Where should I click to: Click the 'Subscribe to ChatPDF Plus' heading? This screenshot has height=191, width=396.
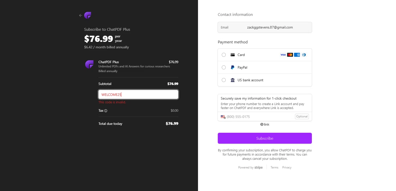[x=107, y=29]
